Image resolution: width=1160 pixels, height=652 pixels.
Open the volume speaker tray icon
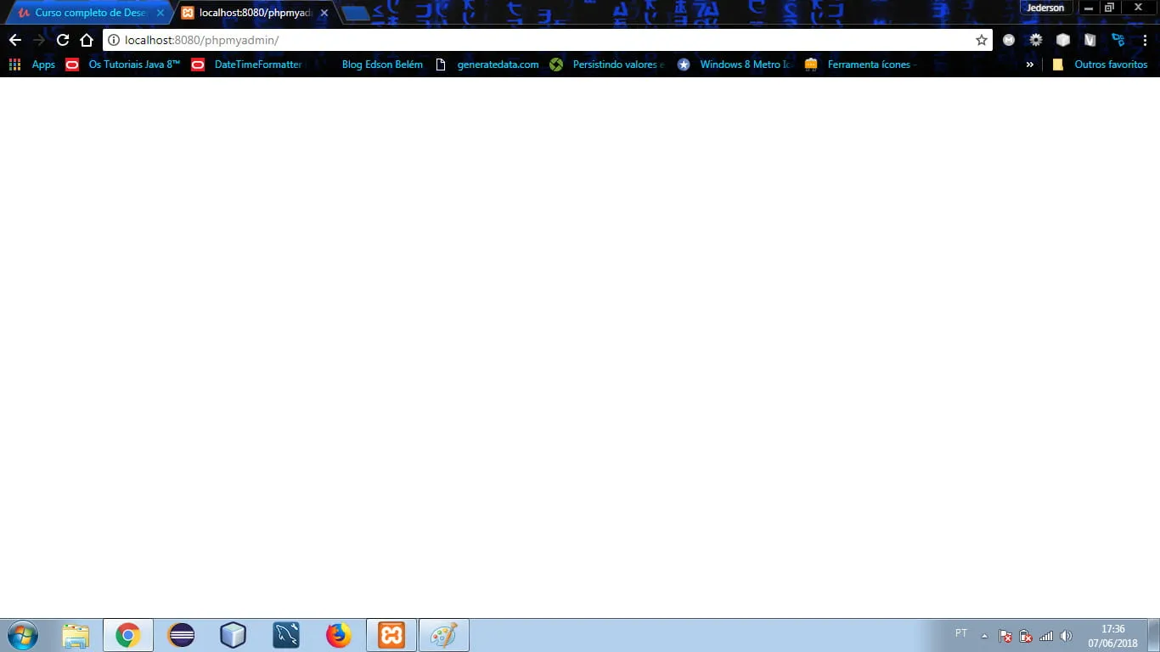click(1067, 636)
